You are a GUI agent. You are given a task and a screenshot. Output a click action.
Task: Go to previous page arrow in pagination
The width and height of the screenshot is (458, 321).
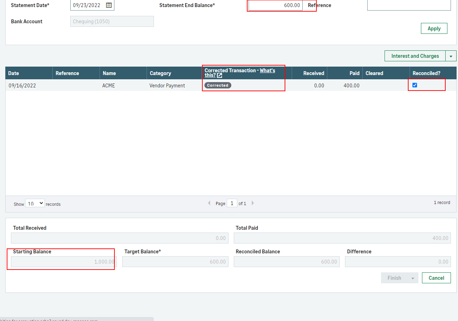(x=209, y=203)
